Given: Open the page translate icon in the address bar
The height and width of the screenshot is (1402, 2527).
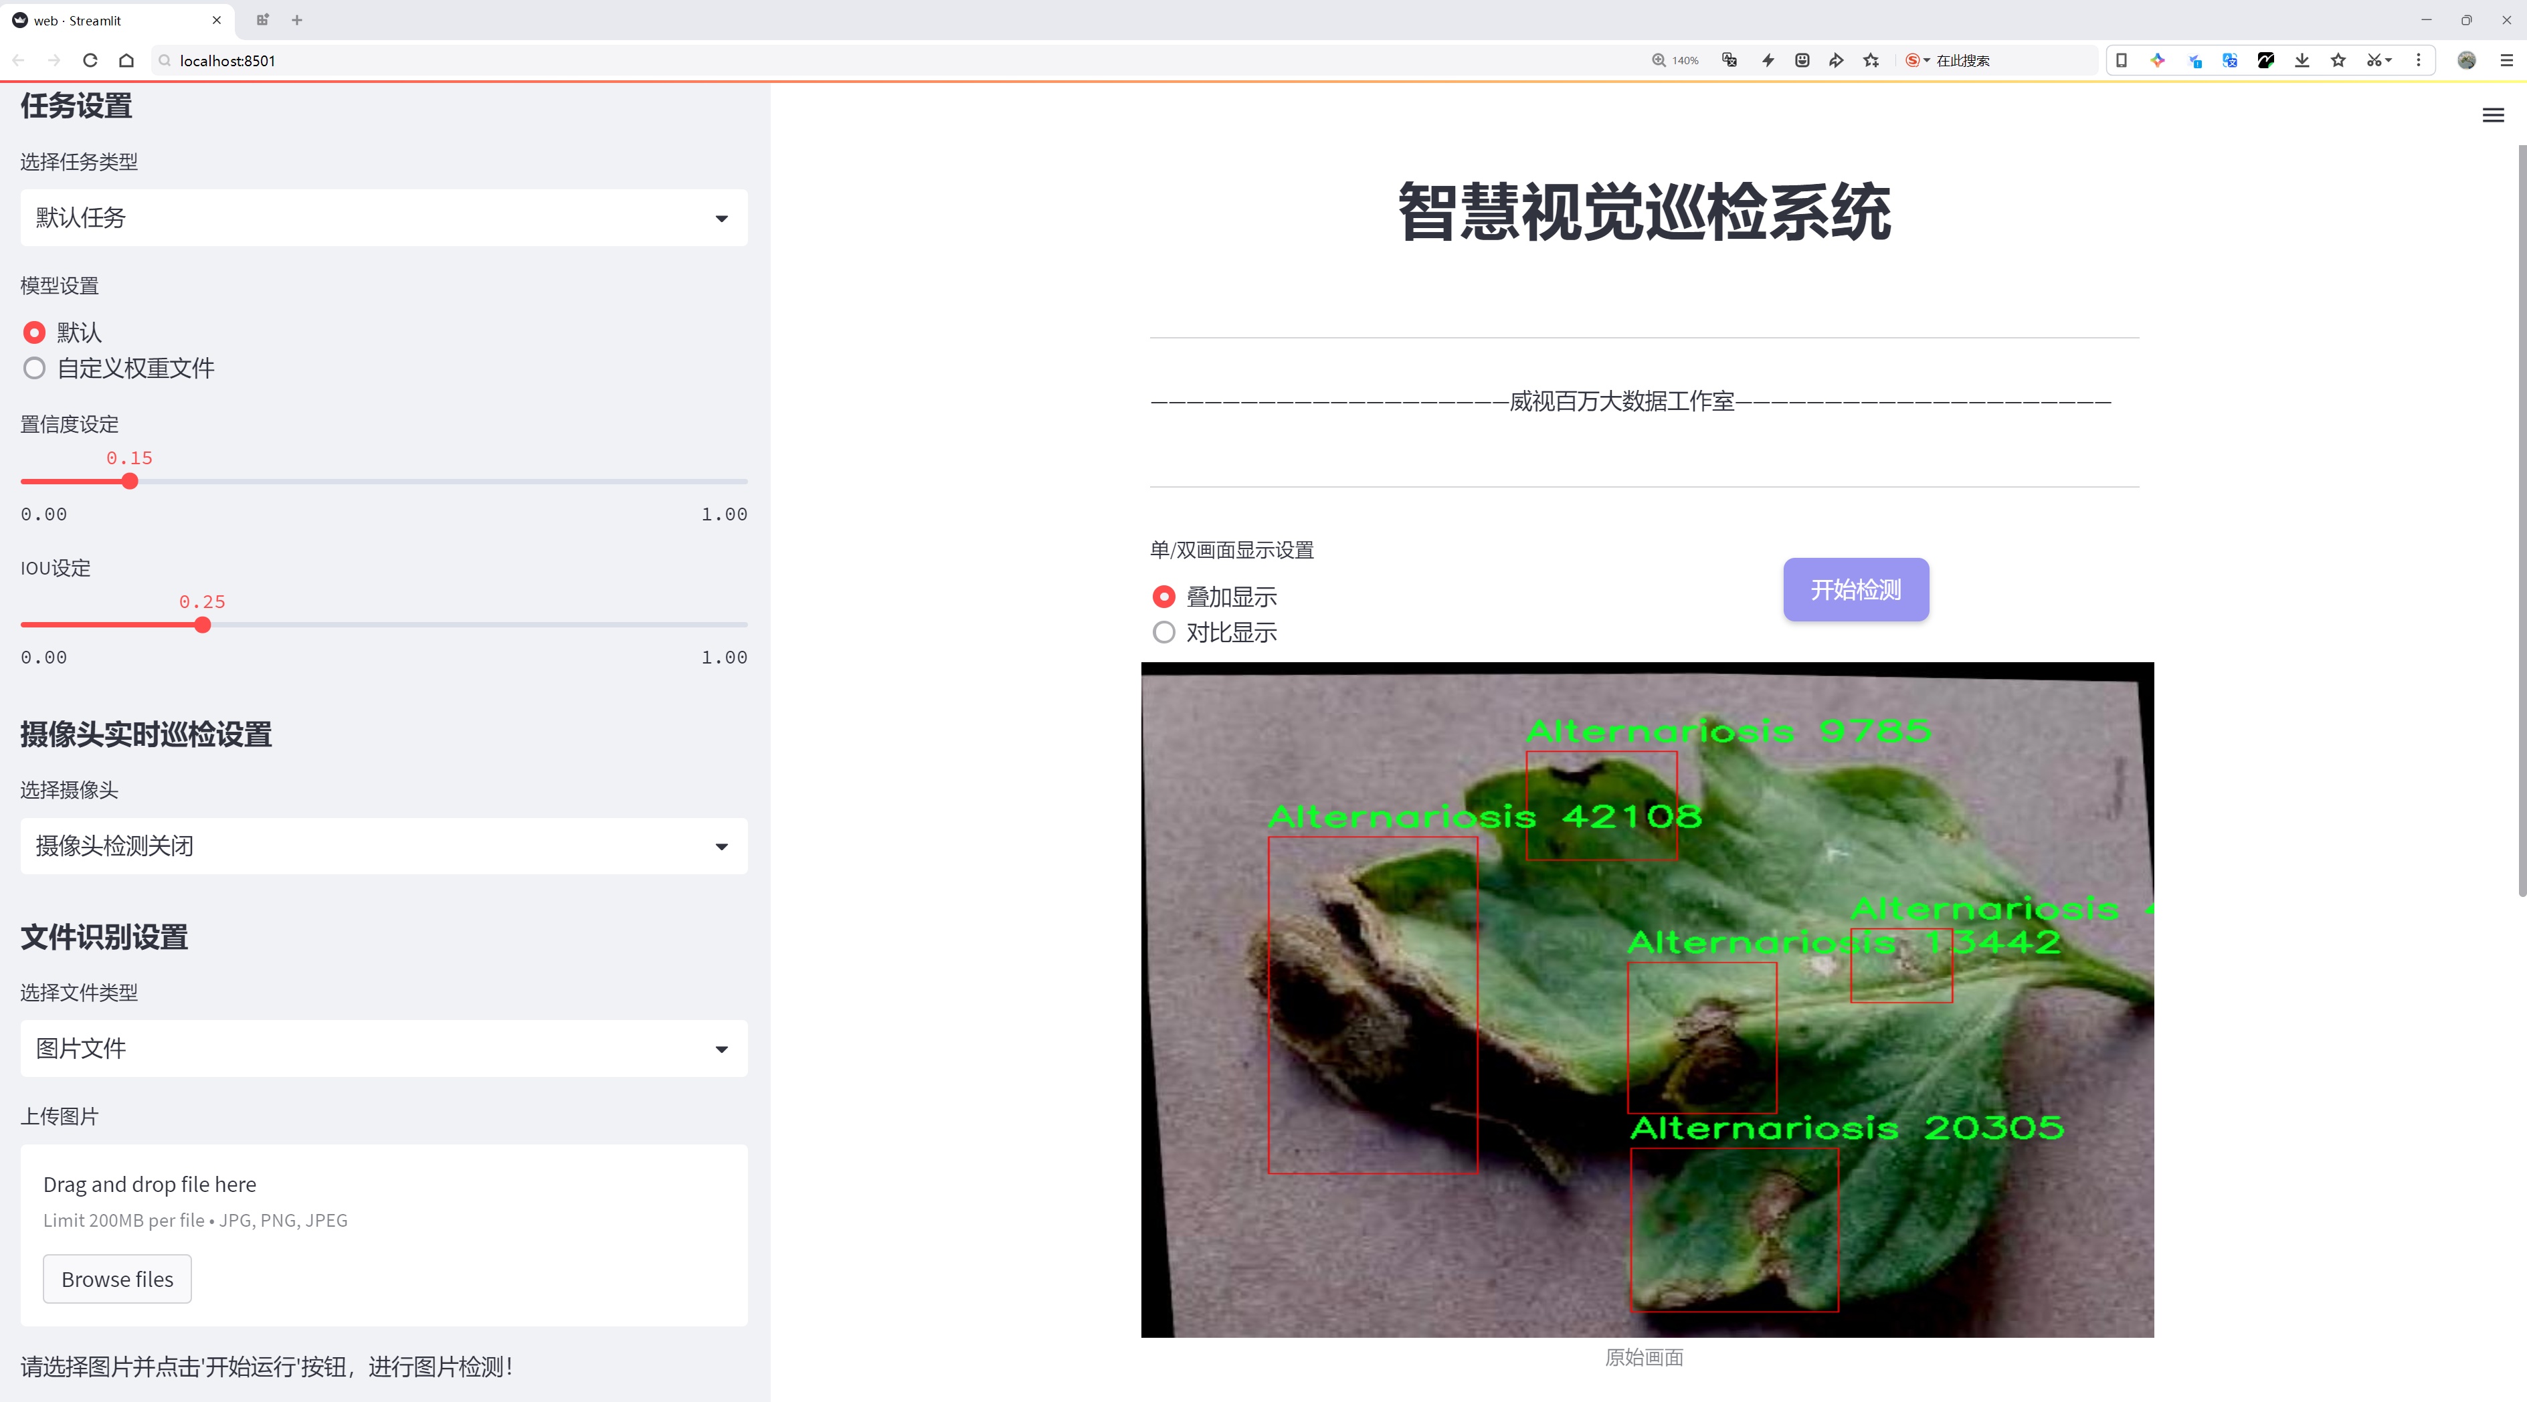Looking at the screenshot, I should (x=1729, y=61).
